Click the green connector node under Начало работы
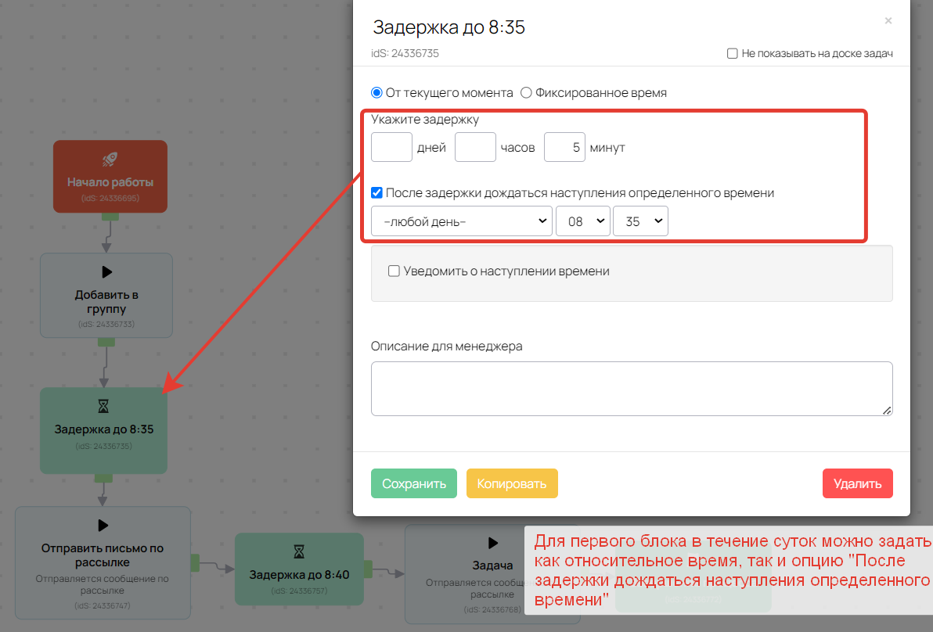Image resolution: width=933 pixels, height=632 pixels. 110,218
